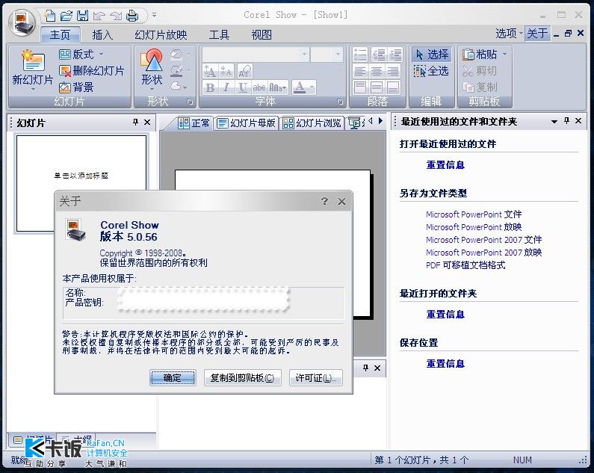This screenshot has height=473, width=594.
Task: Click the About dialog help question mark
Action: click(x=324, y=201)
